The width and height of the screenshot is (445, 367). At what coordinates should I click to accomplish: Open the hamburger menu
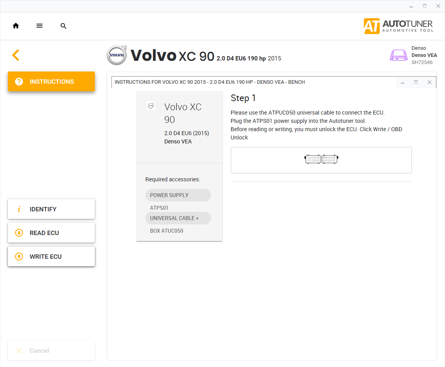point(40,26)
